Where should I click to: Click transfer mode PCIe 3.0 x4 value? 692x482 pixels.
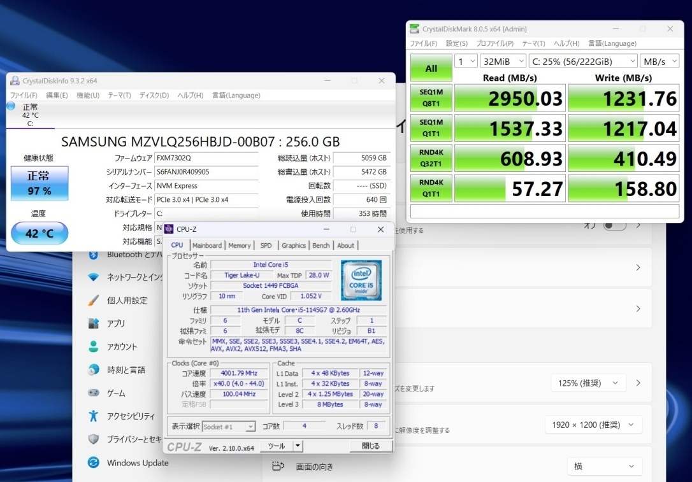pos(206,200)
